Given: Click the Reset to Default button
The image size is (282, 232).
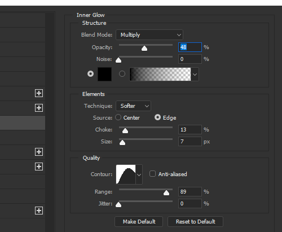Looking at the screenshot, I should [x=195, y=221].
